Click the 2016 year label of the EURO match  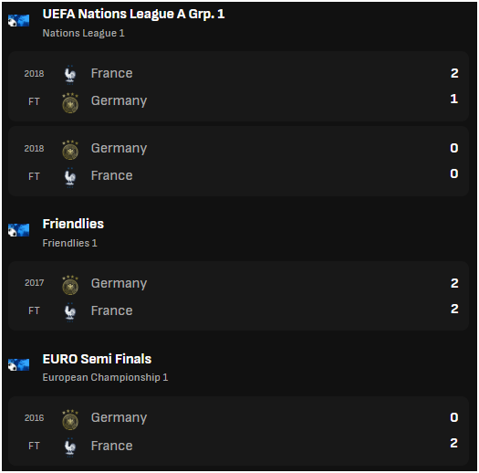(x=35, y=418)
